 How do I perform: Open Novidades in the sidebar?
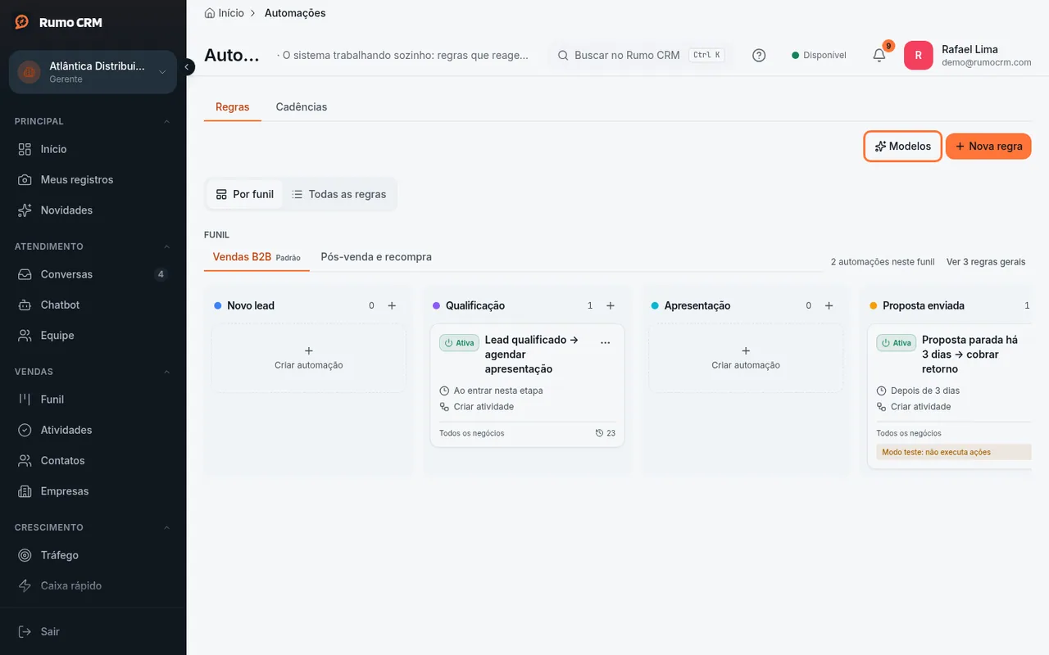[93, 210]
